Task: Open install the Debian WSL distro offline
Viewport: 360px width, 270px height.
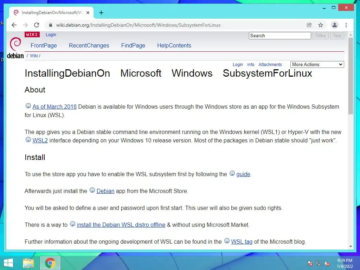Action: click(121, 225)
